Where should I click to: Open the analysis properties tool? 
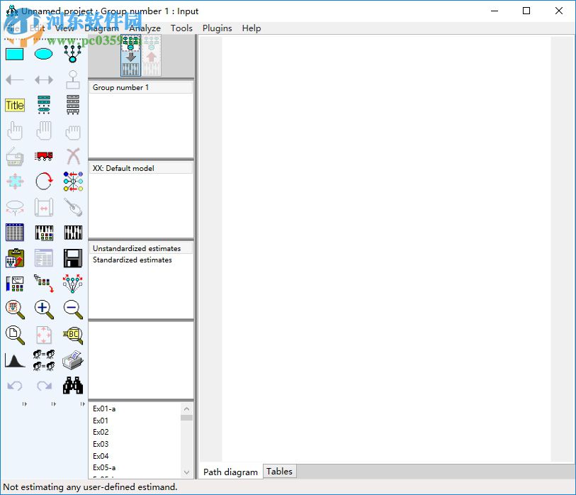pos(44,233)
